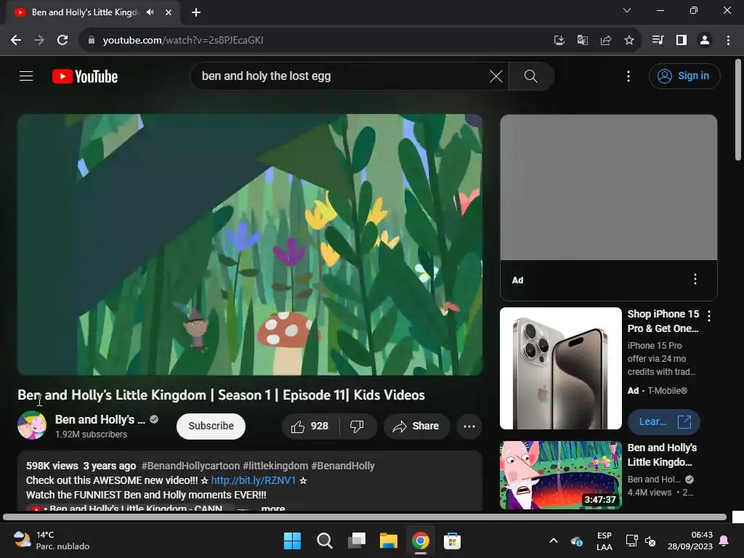
Task: Translate this page icon
Action: click(582, 41)
